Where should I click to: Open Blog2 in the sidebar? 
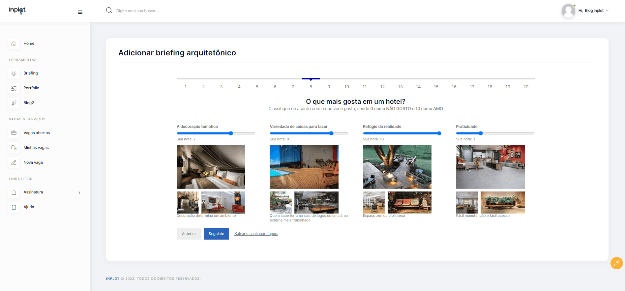[29, 103]
